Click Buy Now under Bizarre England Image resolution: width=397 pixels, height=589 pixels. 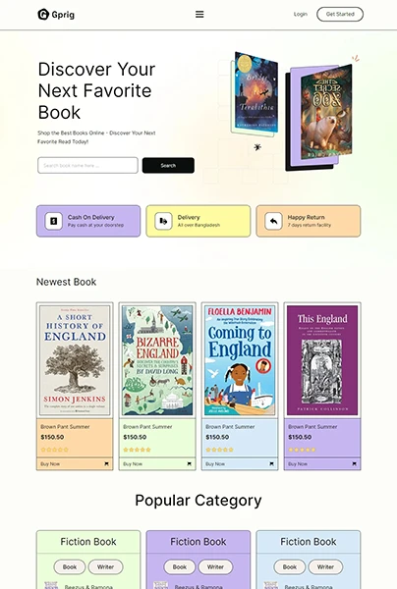point(133,464)
